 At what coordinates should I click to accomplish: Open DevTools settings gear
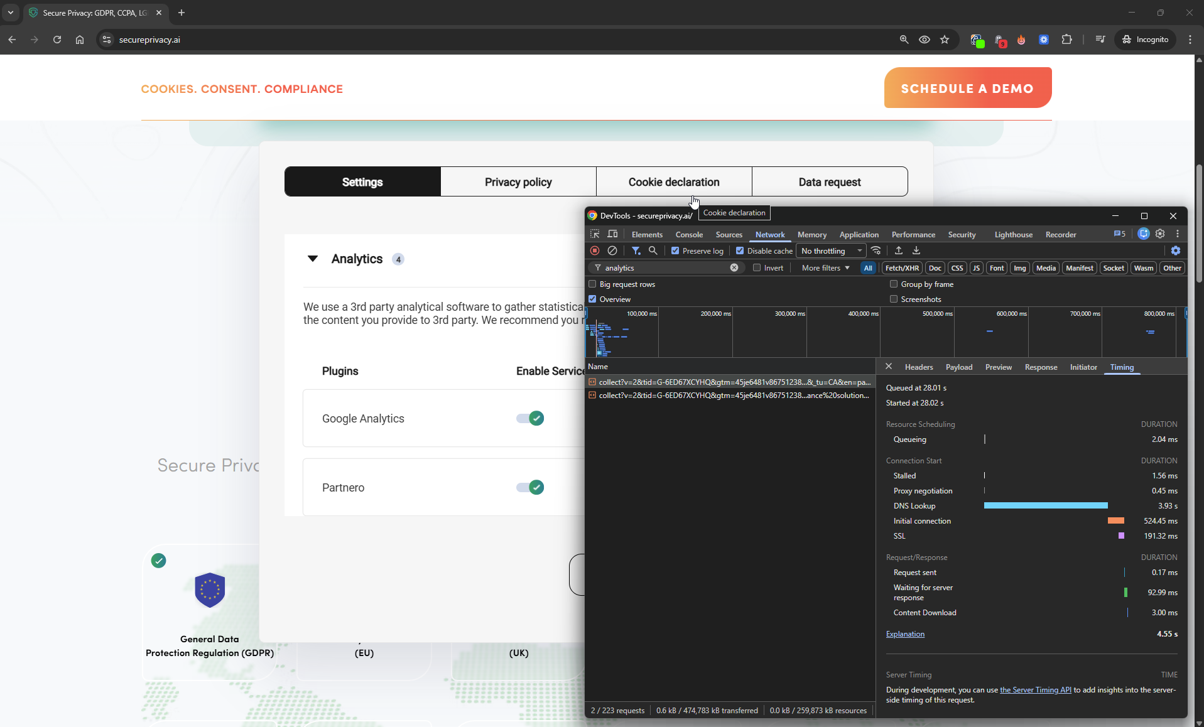click(x=1176, y=250)
